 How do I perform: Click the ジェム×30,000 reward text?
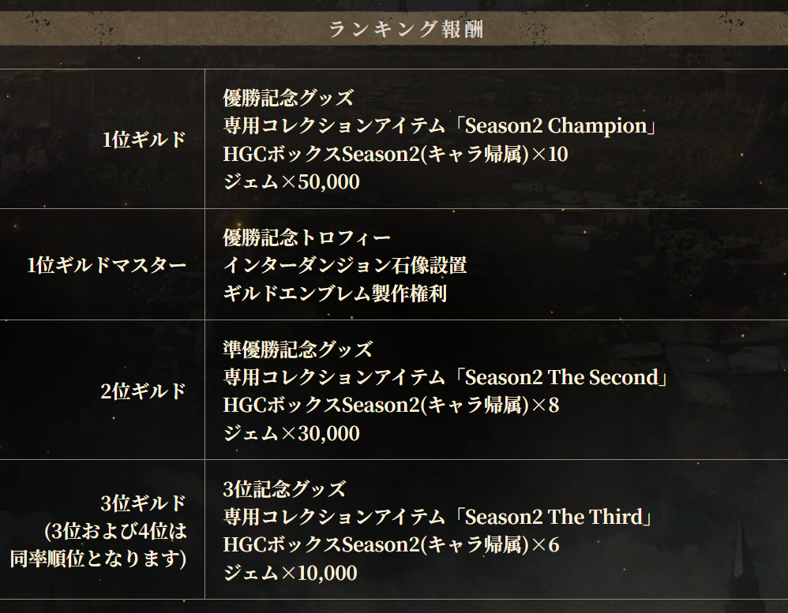(291, 433)
